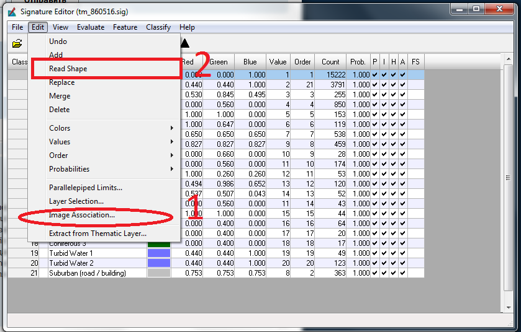The image size is (521, 332).
Task: Toggle the P checkbox for the Suburban row
Action: tap(374, 273)
